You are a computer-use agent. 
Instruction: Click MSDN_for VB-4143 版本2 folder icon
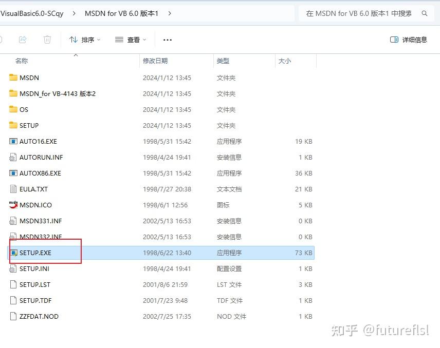tap(13, 93)
